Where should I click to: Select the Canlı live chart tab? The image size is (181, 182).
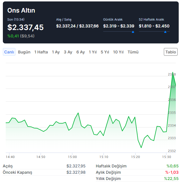click(x=9, y=52)
